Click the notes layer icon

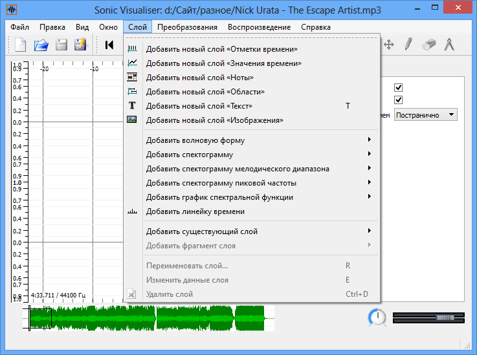(132, 77)
